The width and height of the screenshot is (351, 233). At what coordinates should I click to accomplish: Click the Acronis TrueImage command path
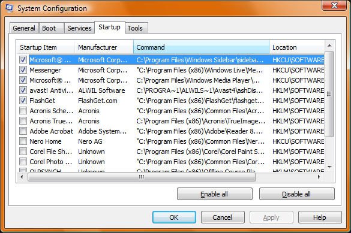pos(201,121)
